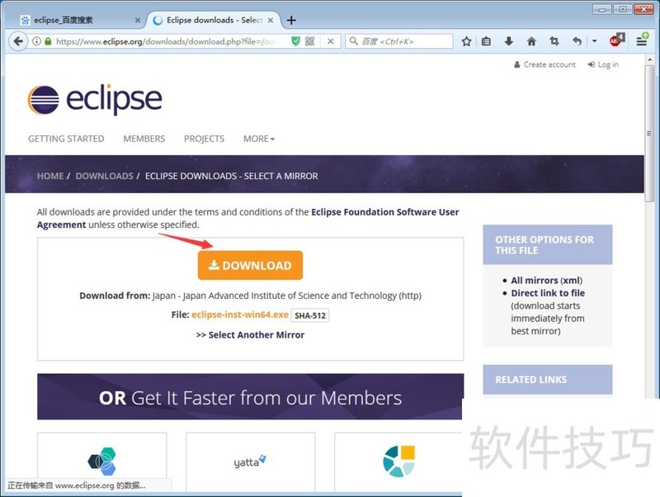This screenshot has height=497, width=660.
Task: Select the Eclipse downloads tab
Action: tap(214, 20)
